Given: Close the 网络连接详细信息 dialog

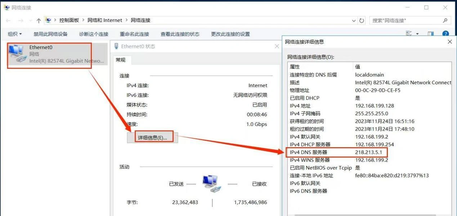Looking at the screenshot, I should (x=449, y=42).
